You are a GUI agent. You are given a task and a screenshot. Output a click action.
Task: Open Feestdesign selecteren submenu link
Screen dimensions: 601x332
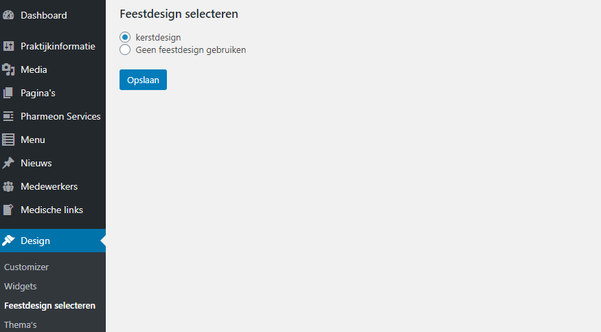(49, 305)
